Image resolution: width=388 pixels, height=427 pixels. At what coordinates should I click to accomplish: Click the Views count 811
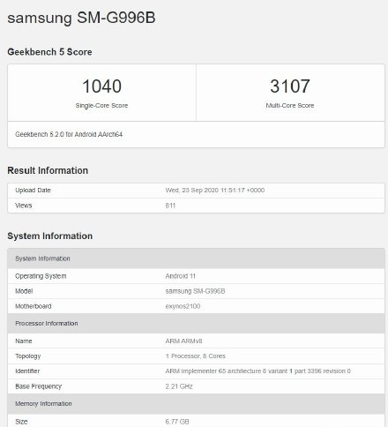pos(170,206)
